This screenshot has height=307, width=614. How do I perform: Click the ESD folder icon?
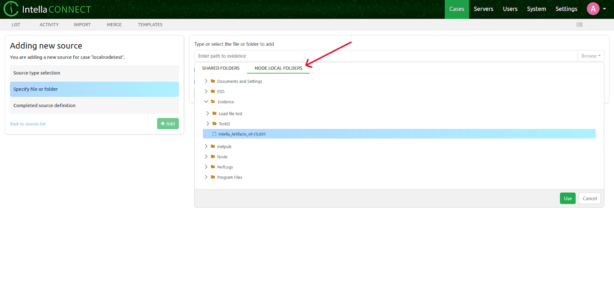pyautogui.click(x=213, y=91)
